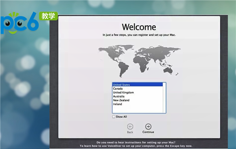Image resolution: width=236 pixels, height=149 pixels.
Task: Click the Back arrow icon
Action: pyautogui.click(x=130, y=127)
